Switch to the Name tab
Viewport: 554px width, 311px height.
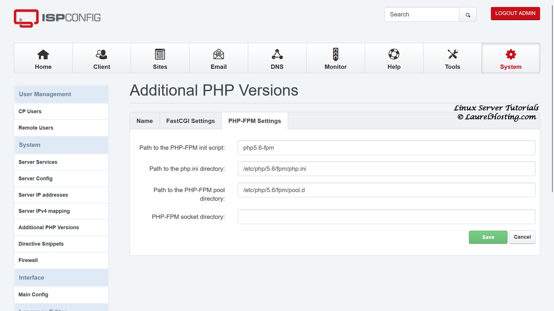click(x=145, y=121)
